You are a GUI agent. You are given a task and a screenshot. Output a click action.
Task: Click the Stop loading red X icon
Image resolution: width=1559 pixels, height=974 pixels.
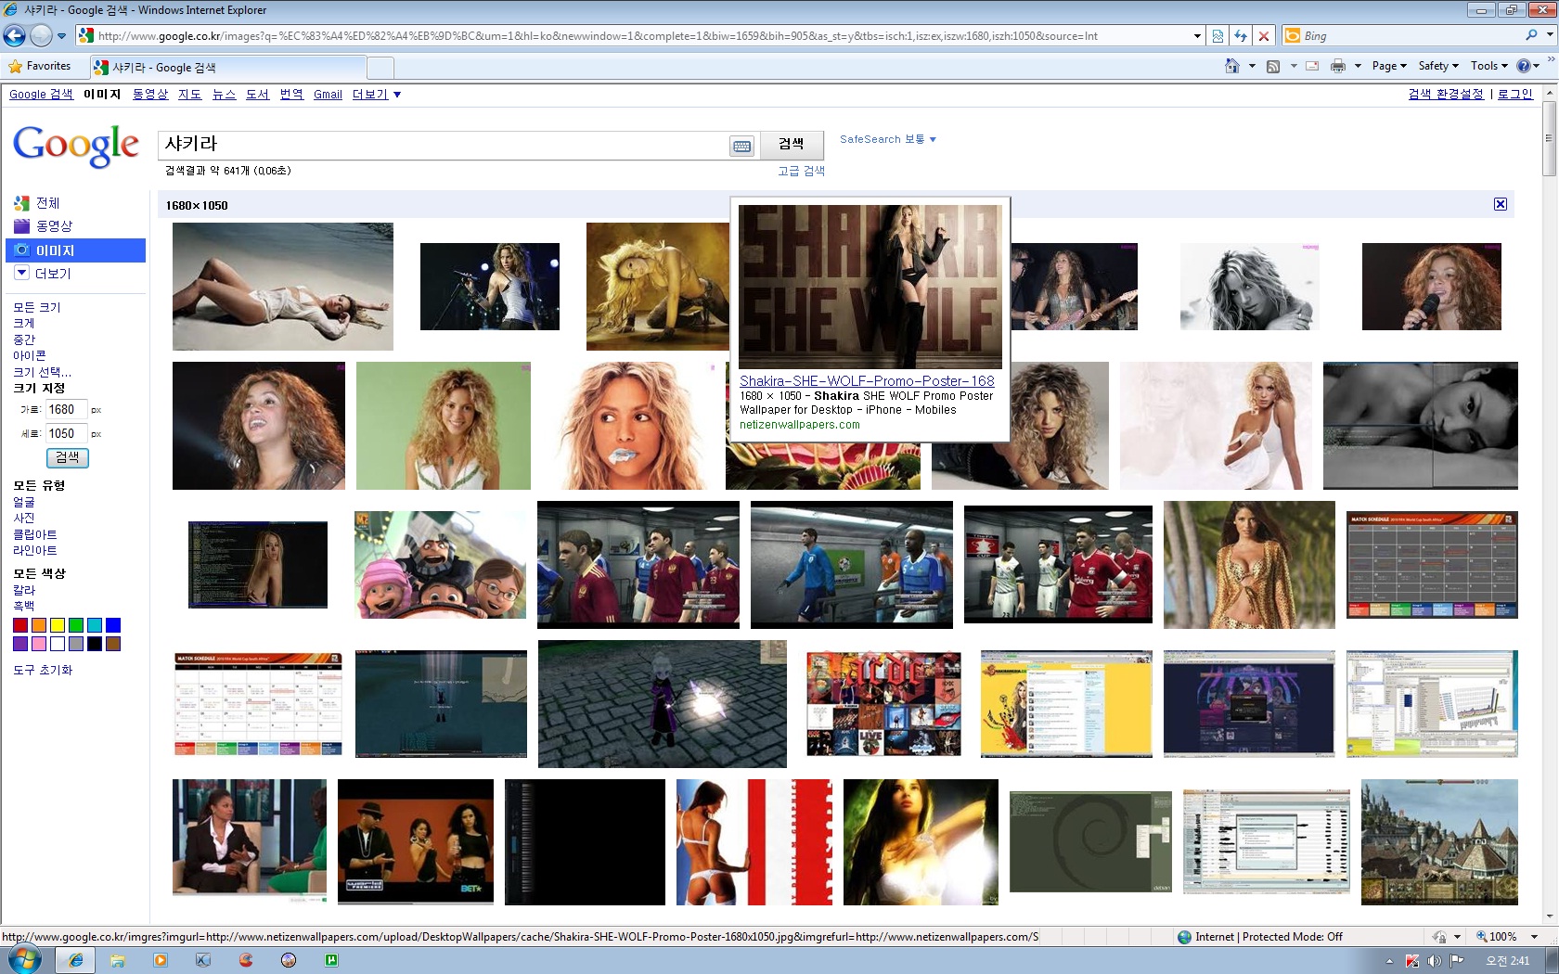tap(1263, 36)
